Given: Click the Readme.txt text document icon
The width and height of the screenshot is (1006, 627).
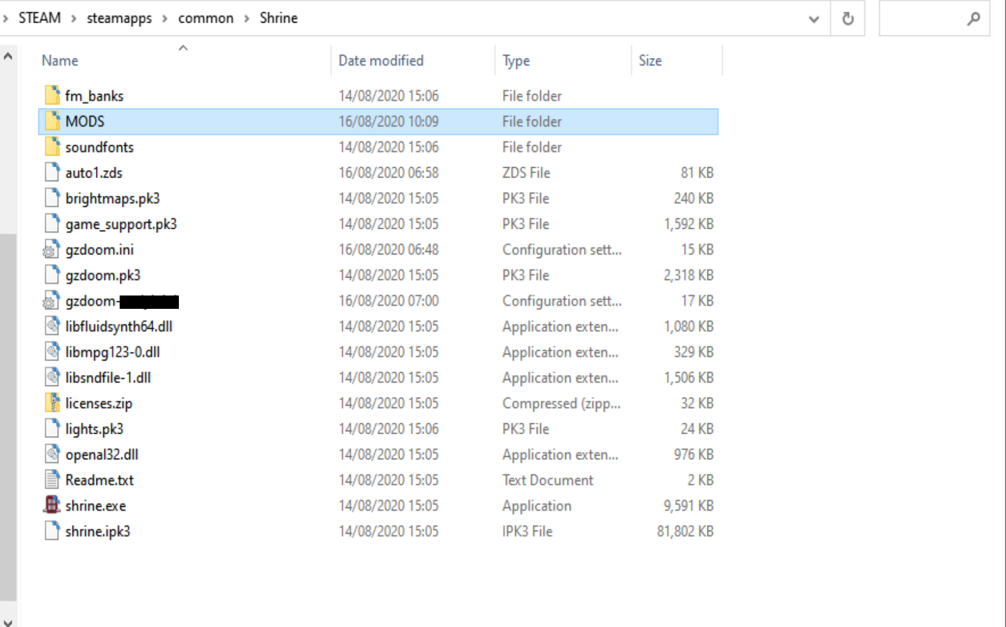Looking at the screenshot, I should [x=52, y=480].
